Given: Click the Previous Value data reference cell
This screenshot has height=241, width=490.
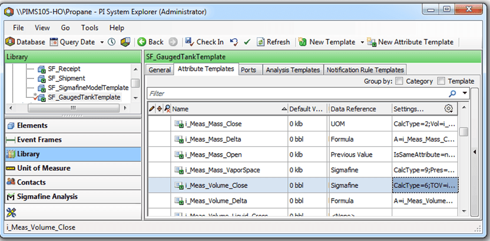Looking at the screenshot, I should [360, 155].
